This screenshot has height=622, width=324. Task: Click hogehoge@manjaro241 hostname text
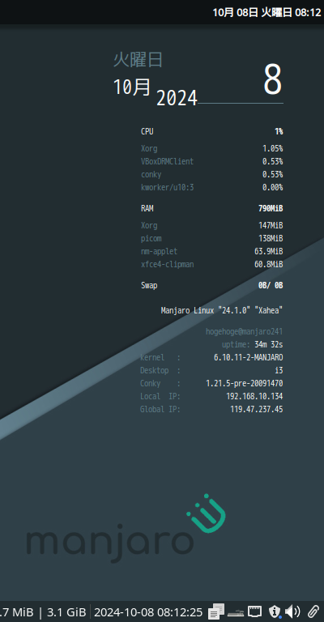[245, 331]
